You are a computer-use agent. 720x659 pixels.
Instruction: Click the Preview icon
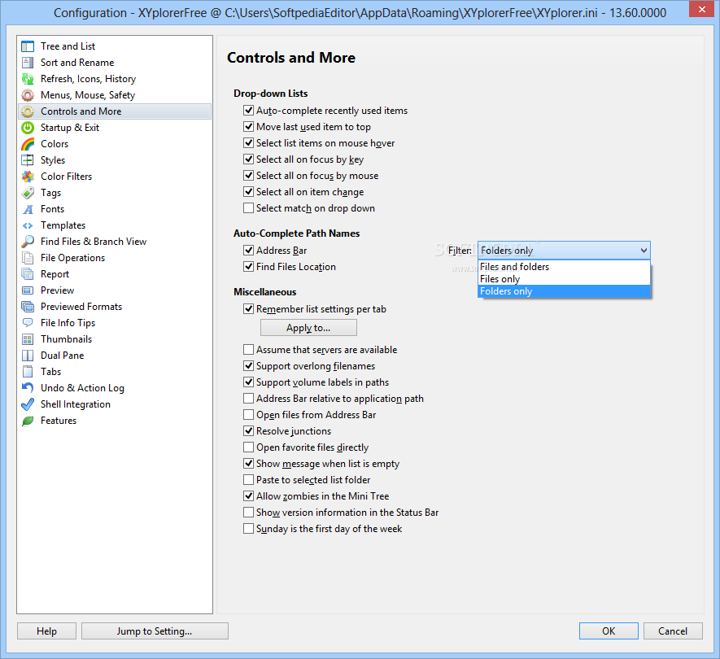coord(28,290)
